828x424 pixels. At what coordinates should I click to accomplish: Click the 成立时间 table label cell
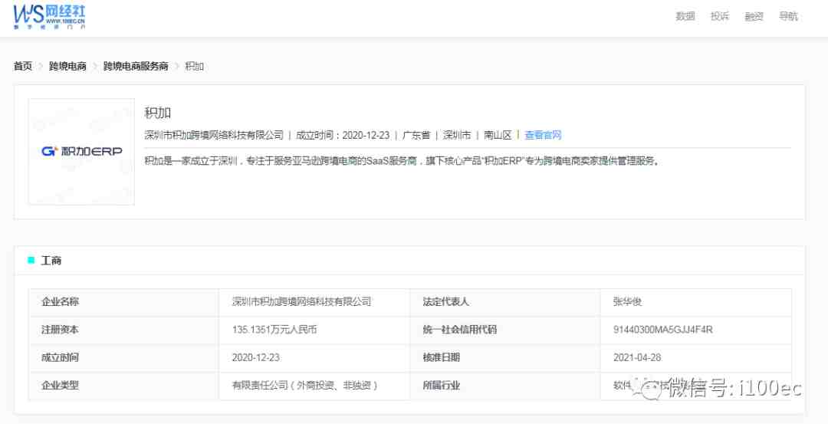pos(123,358)
